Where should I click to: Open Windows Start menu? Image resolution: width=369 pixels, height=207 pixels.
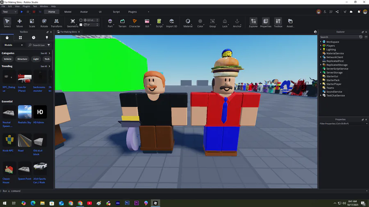pos(5,203)
